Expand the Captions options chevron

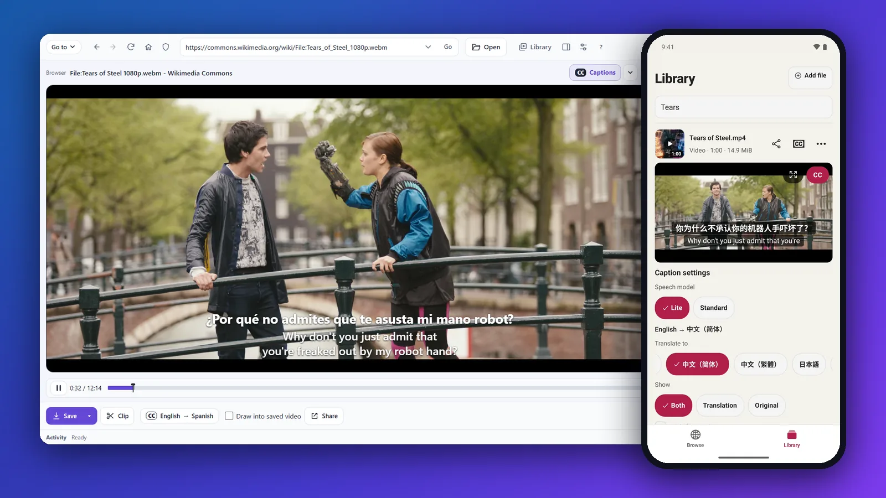coord(630,72)
